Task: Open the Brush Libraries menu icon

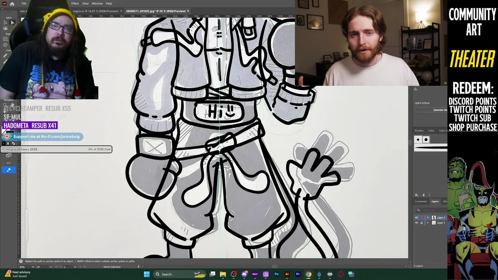Action: click(417, 195)
